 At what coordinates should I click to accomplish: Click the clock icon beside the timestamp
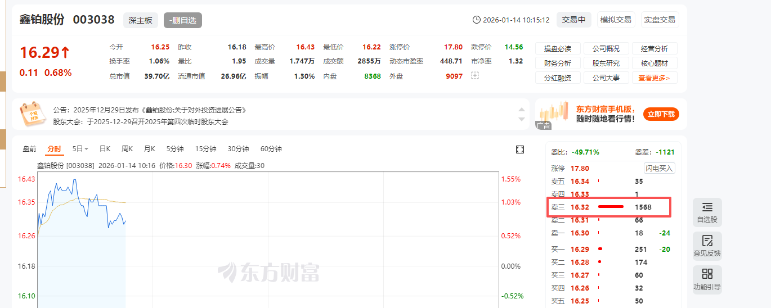pos(477,20)
